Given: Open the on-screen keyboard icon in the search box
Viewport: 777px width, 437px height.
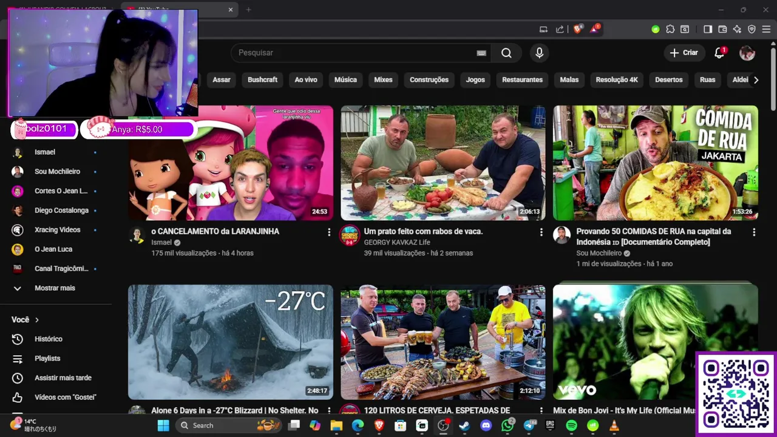Looking at the screenshot, I should click(481, 53).
